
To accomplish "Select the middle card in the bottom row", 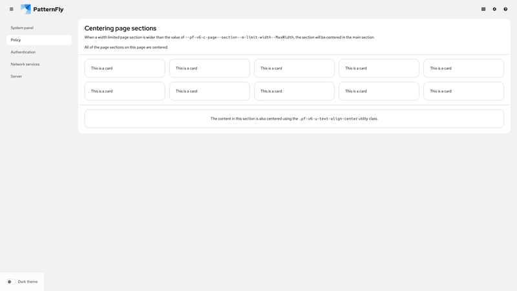I will pyautogui.click(x=294, y=91).
